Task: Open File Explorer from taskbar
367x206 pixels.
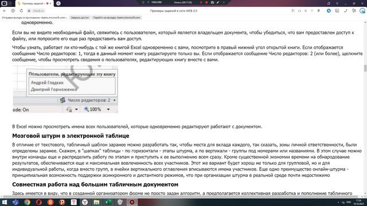Action: coord(96,202)
